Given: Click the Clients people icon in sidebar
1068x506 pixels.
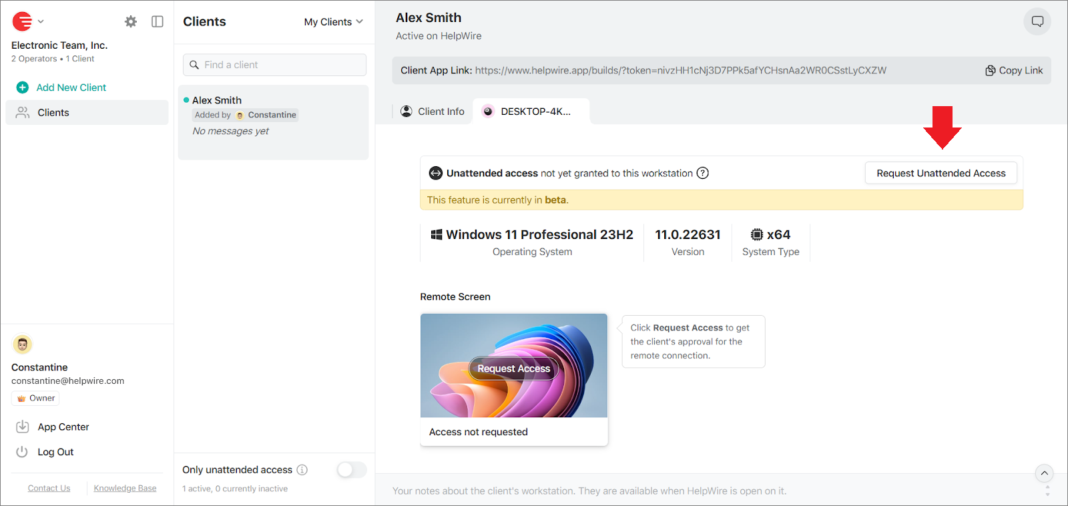Looking at the screenshot, I should [x=23, y=112].
